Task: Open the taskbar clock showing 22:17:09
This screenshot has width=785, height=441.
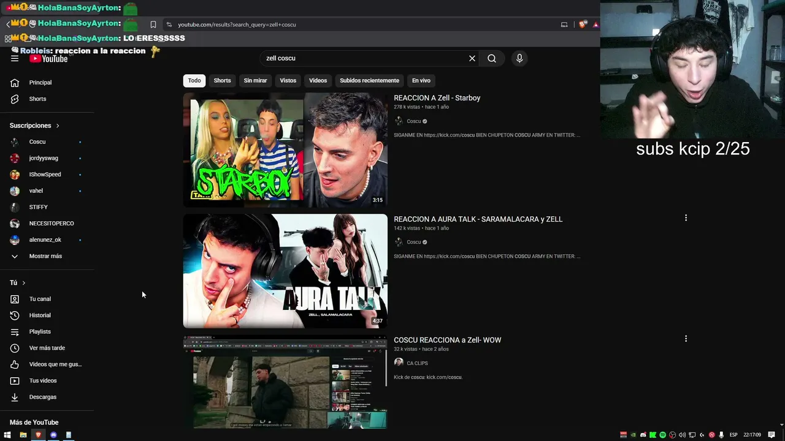Action: [752, 435]
